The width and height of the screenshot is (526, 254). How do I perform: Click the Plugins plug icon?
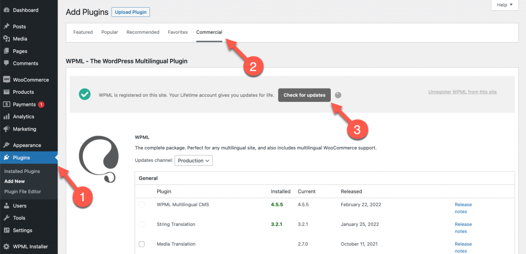pos(6,158)
